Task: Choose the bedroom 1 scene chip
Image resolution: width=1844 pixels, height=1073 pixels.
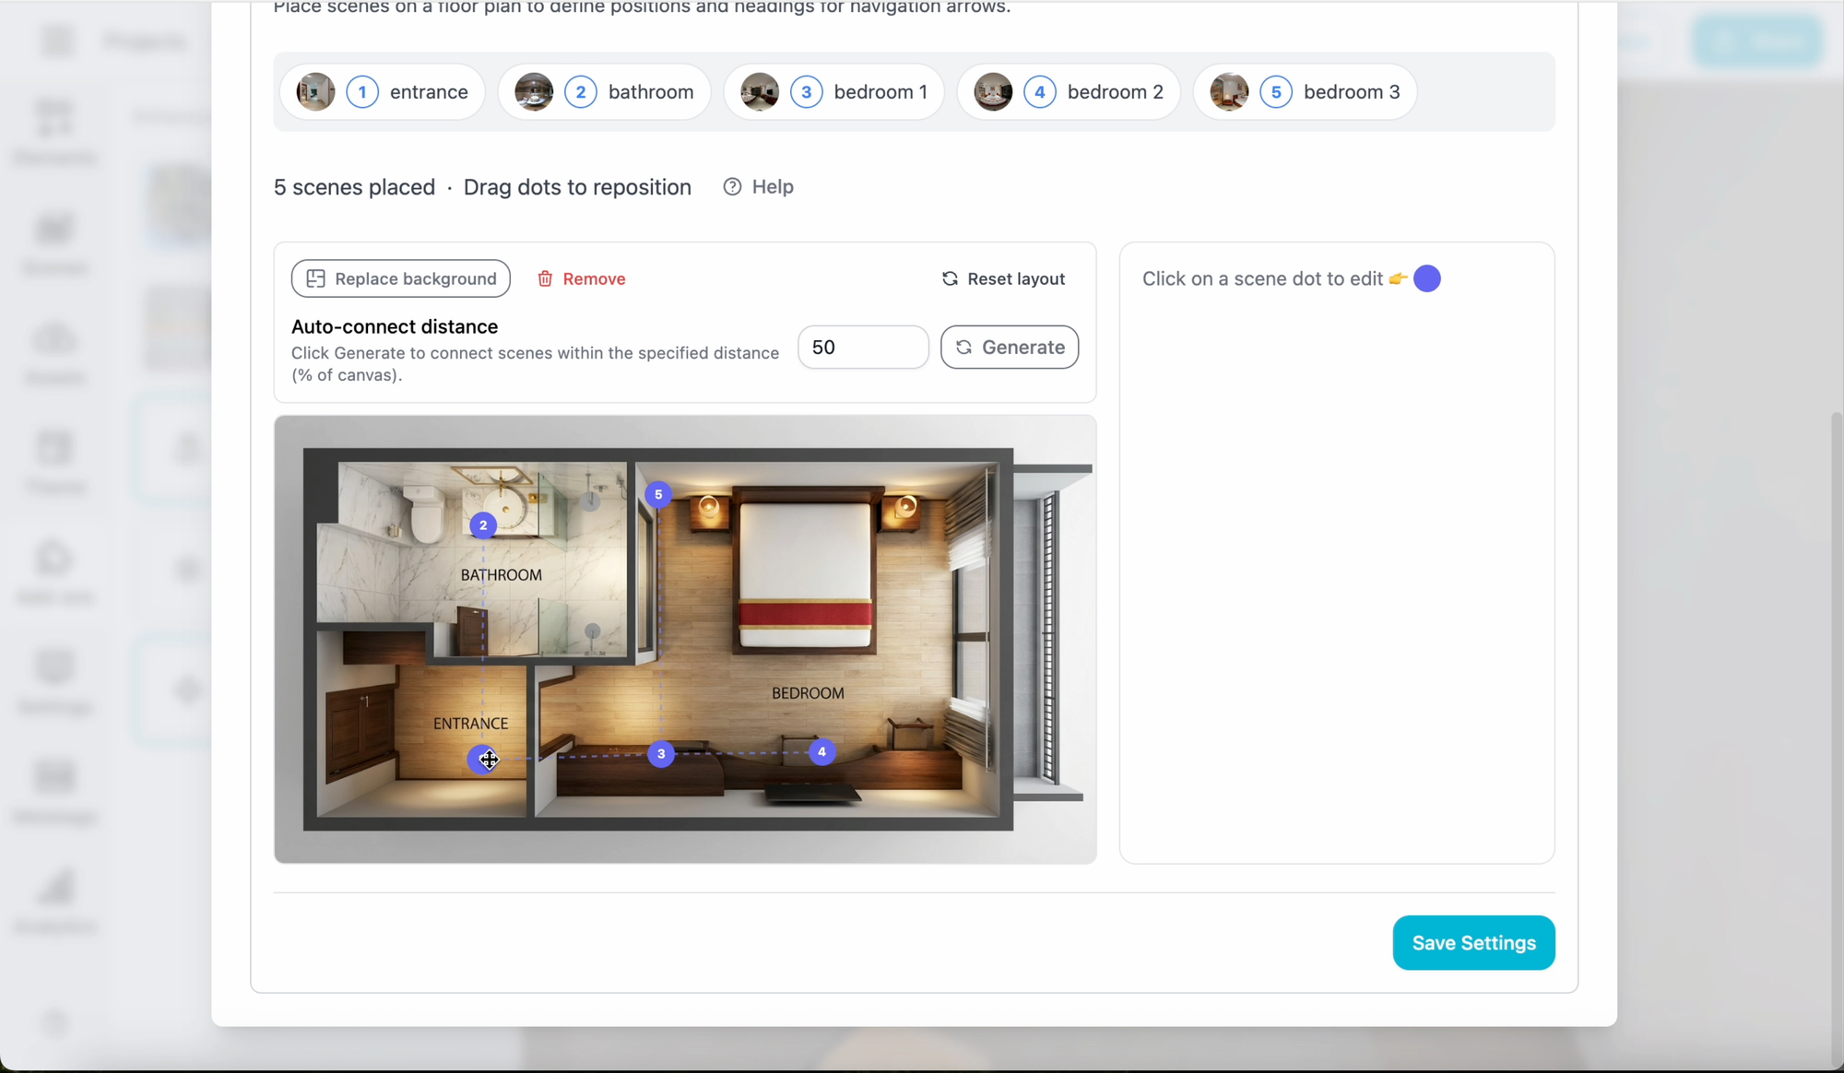Action: pos(833,91)
